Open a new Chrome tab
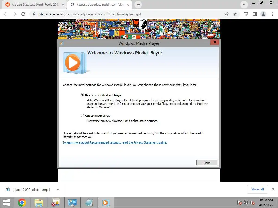Viewport: 278px width, 208px height. [138, 5]
